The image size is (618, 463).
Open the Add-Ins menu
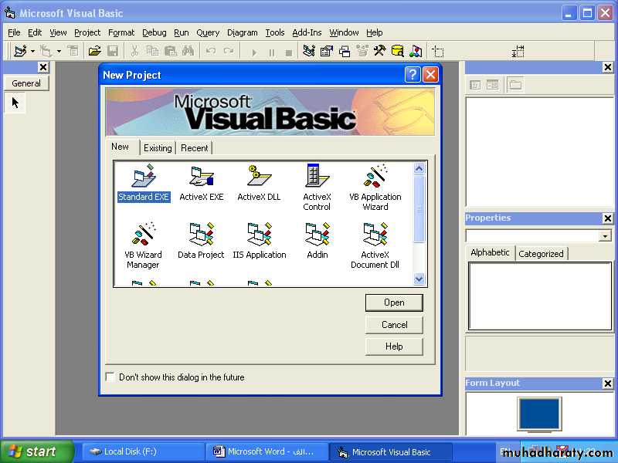tap(307, 32)
